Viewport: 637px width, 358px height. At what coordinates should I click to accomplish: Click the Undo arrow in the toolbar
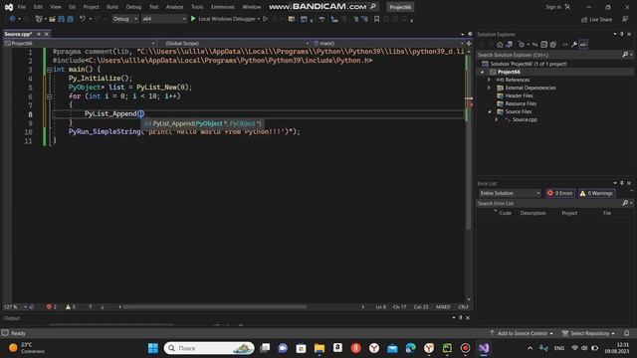tap(83, 19)
